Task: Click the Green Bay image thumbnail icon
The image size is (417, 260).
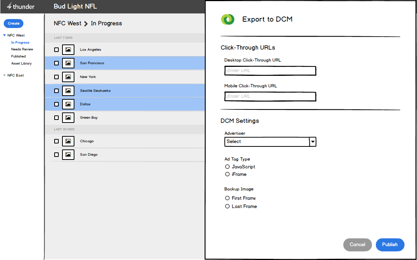Action: click(x=68, y=118)
